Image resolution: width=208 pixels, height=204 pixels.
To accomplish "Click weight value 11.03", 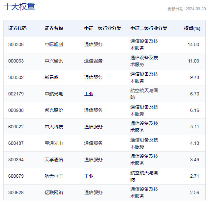I will [x=193, y=61].
